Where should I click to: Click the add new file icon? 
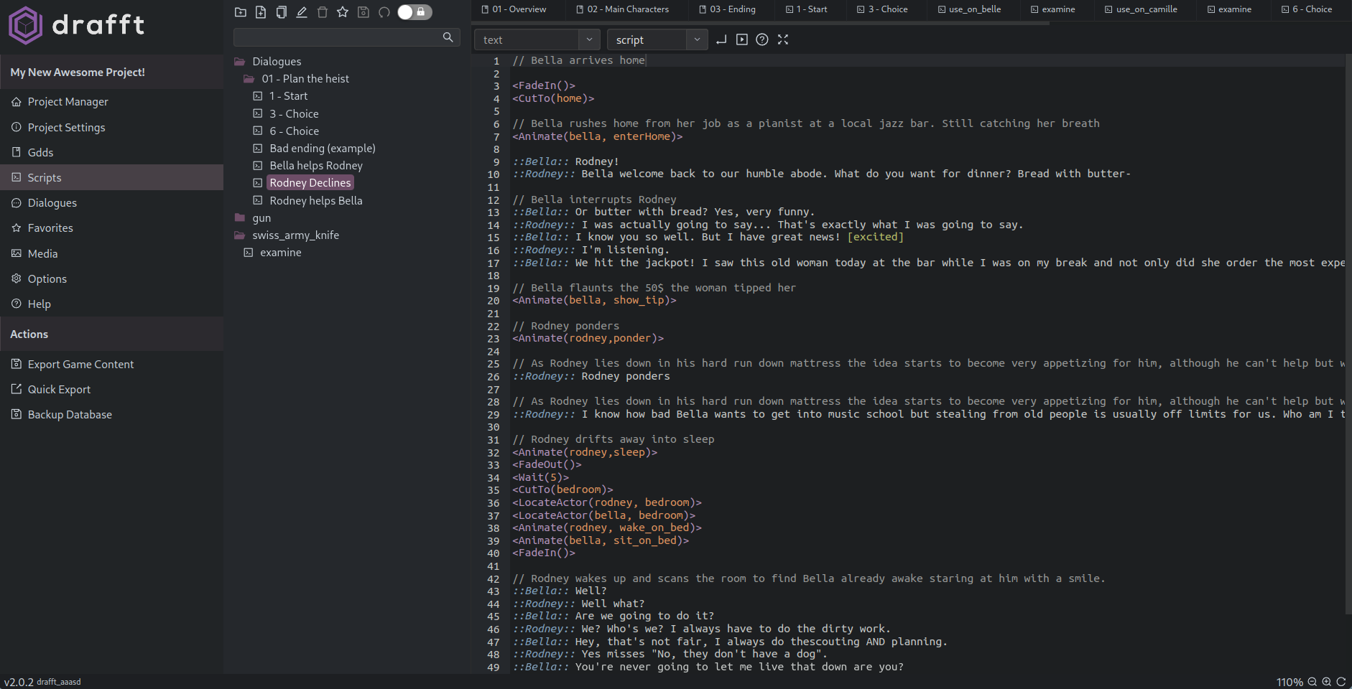coord(261,12)
